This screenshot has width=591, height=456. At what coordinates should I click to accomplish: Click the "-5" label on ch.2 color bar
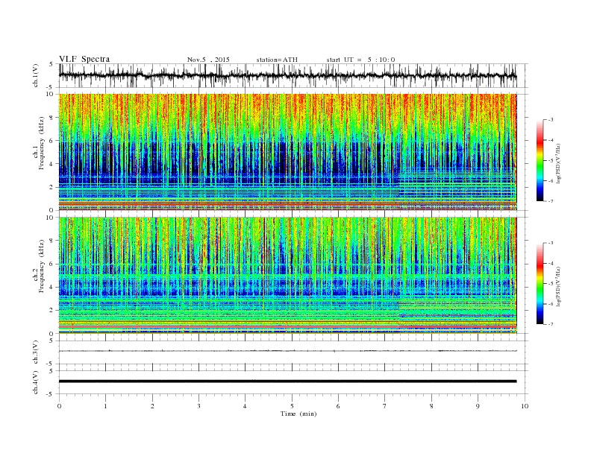[551, 283]
